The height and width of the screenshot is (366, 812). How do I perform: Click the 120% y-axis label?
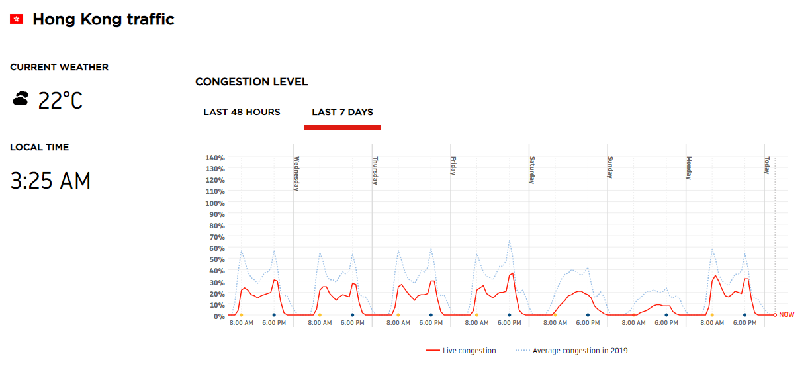pos(215,180)
